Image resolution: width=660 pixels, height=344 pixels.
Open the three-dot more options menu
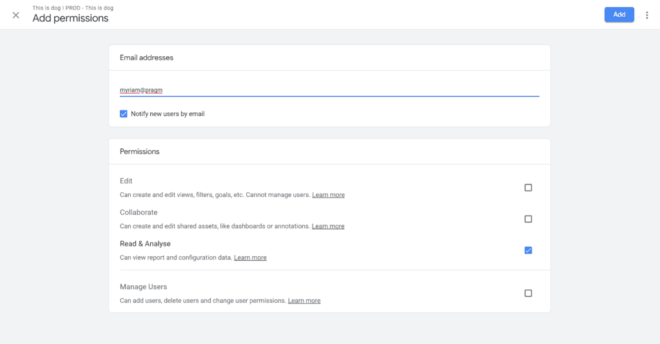click(647, 15)
